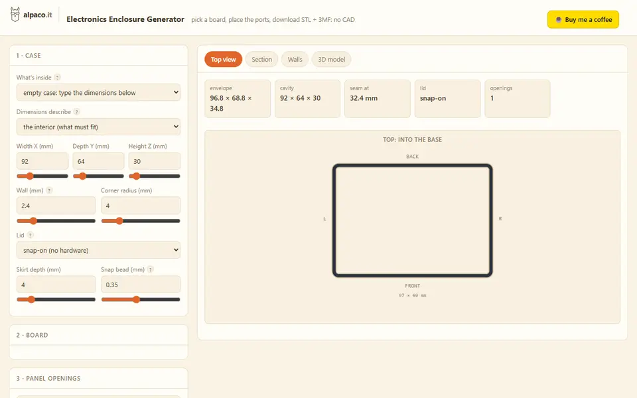Expand the 3 · PANEL OPENINGS section
This screenshot has width=637, height=398.
tap(98, 378)
